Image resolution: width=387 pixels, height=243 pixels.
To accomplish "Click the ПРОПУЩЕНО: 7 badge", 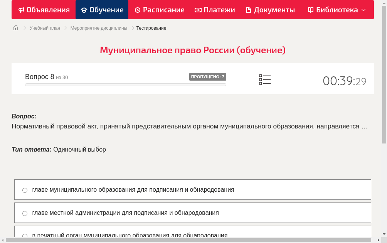I will (208, 77).
